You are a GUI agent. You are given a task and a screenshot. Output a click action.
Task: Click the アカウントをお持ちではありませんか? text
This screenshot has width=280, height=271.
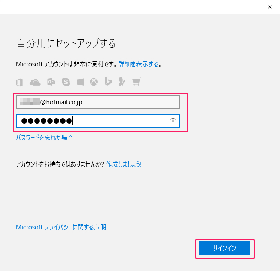point(60,164)
